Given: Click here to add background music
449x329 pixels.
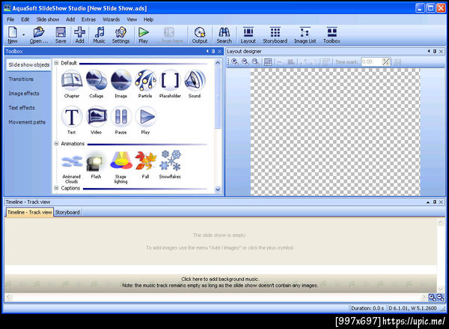Looking at the screenshot, I should [220, 279].
